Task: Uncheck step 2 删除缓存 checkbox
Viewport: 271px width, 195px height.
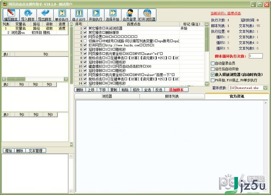Action: [85, 32]
